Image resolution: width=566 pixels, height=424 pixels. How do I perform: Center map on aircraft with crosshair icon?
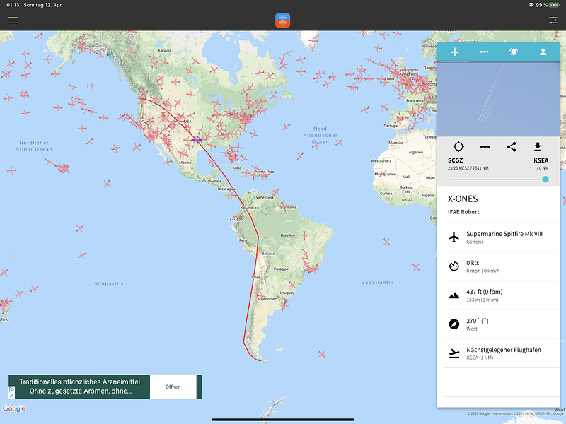pyautogui.click(x=458, y=147)
